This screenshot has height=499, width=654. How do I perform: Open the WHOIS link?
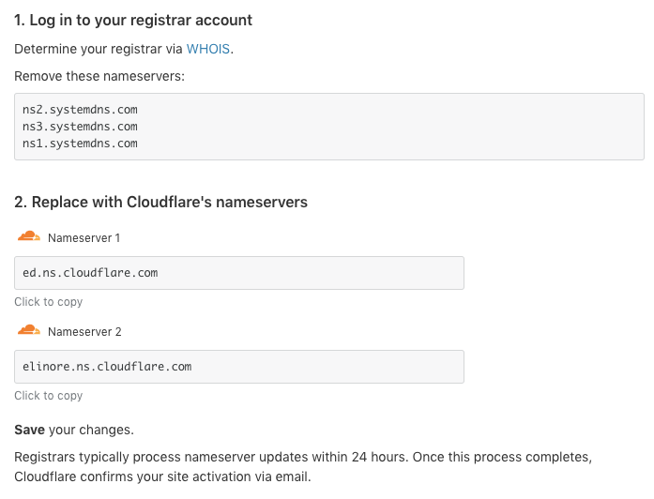coord(207,49)
